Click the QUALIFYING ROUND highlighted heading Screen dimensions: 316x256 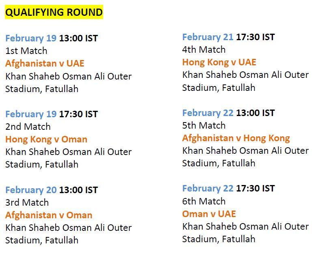54,12
